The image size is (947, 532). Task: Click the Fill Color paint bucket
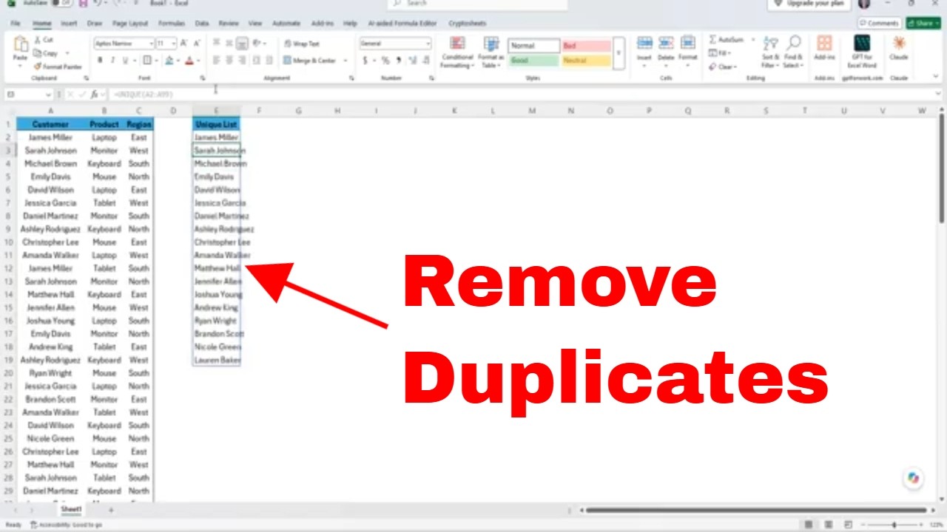[x=169, y=61]
